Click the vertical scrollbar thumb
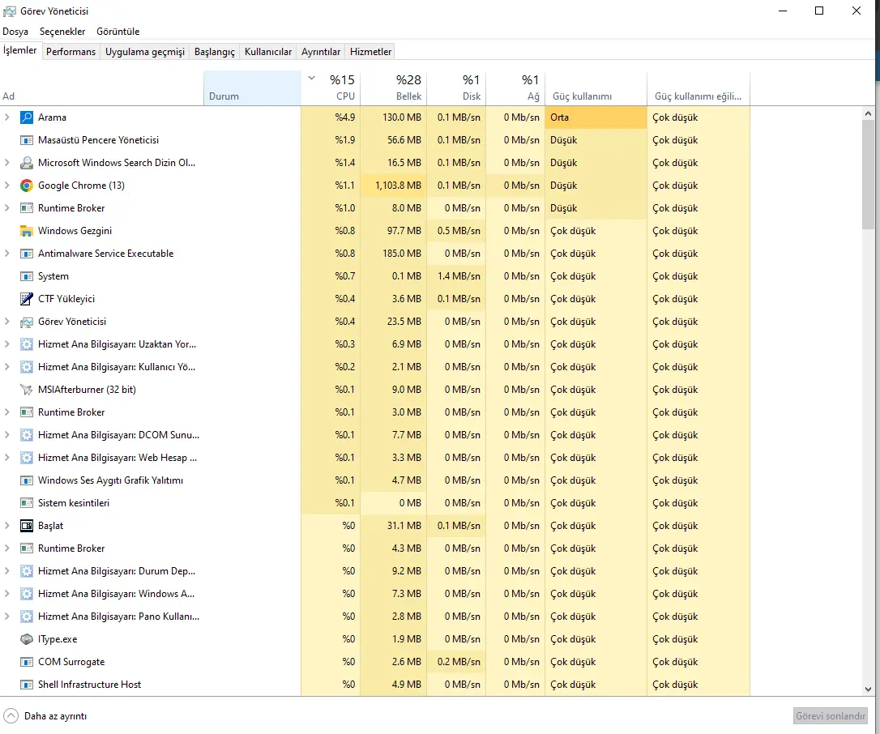This screenshot has height=734, width=880. point(868,174)
